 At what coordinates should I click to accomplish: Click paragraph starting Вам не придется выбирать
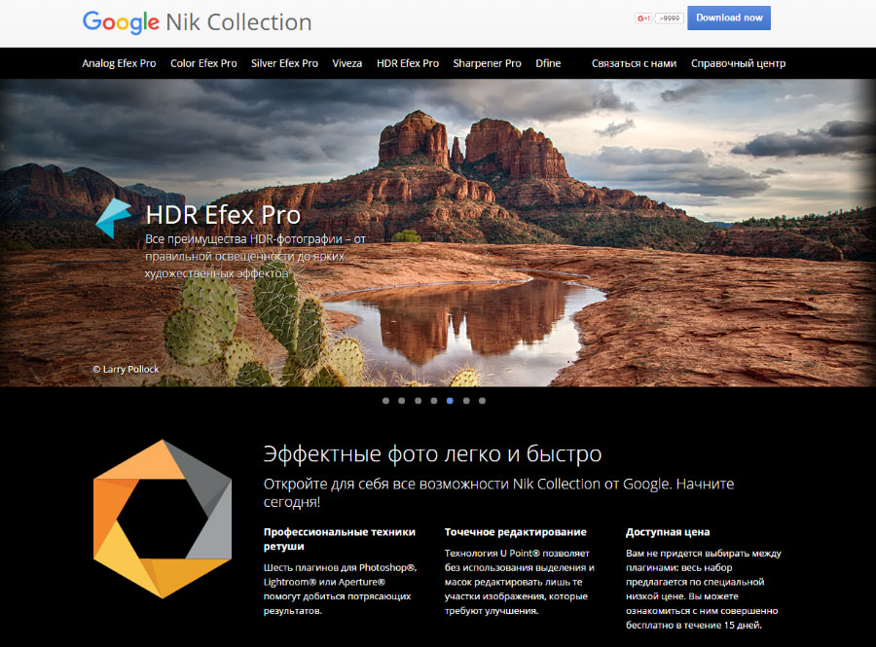(x=704, y=589)
